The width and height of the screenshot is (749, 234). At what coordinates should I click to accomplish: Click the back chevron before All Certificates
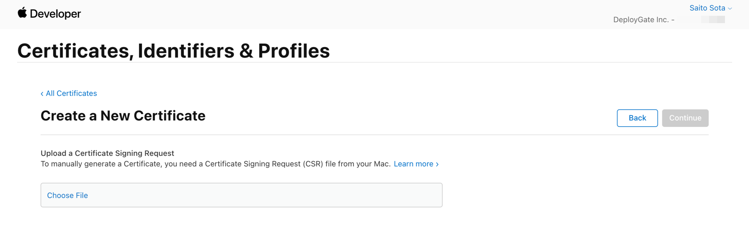coord(42,94)
